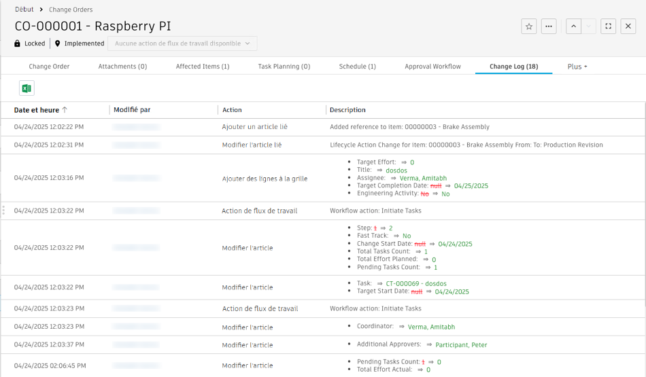Click the Locked padlock icon
The image size is (646, 377).
click(17, 43)
